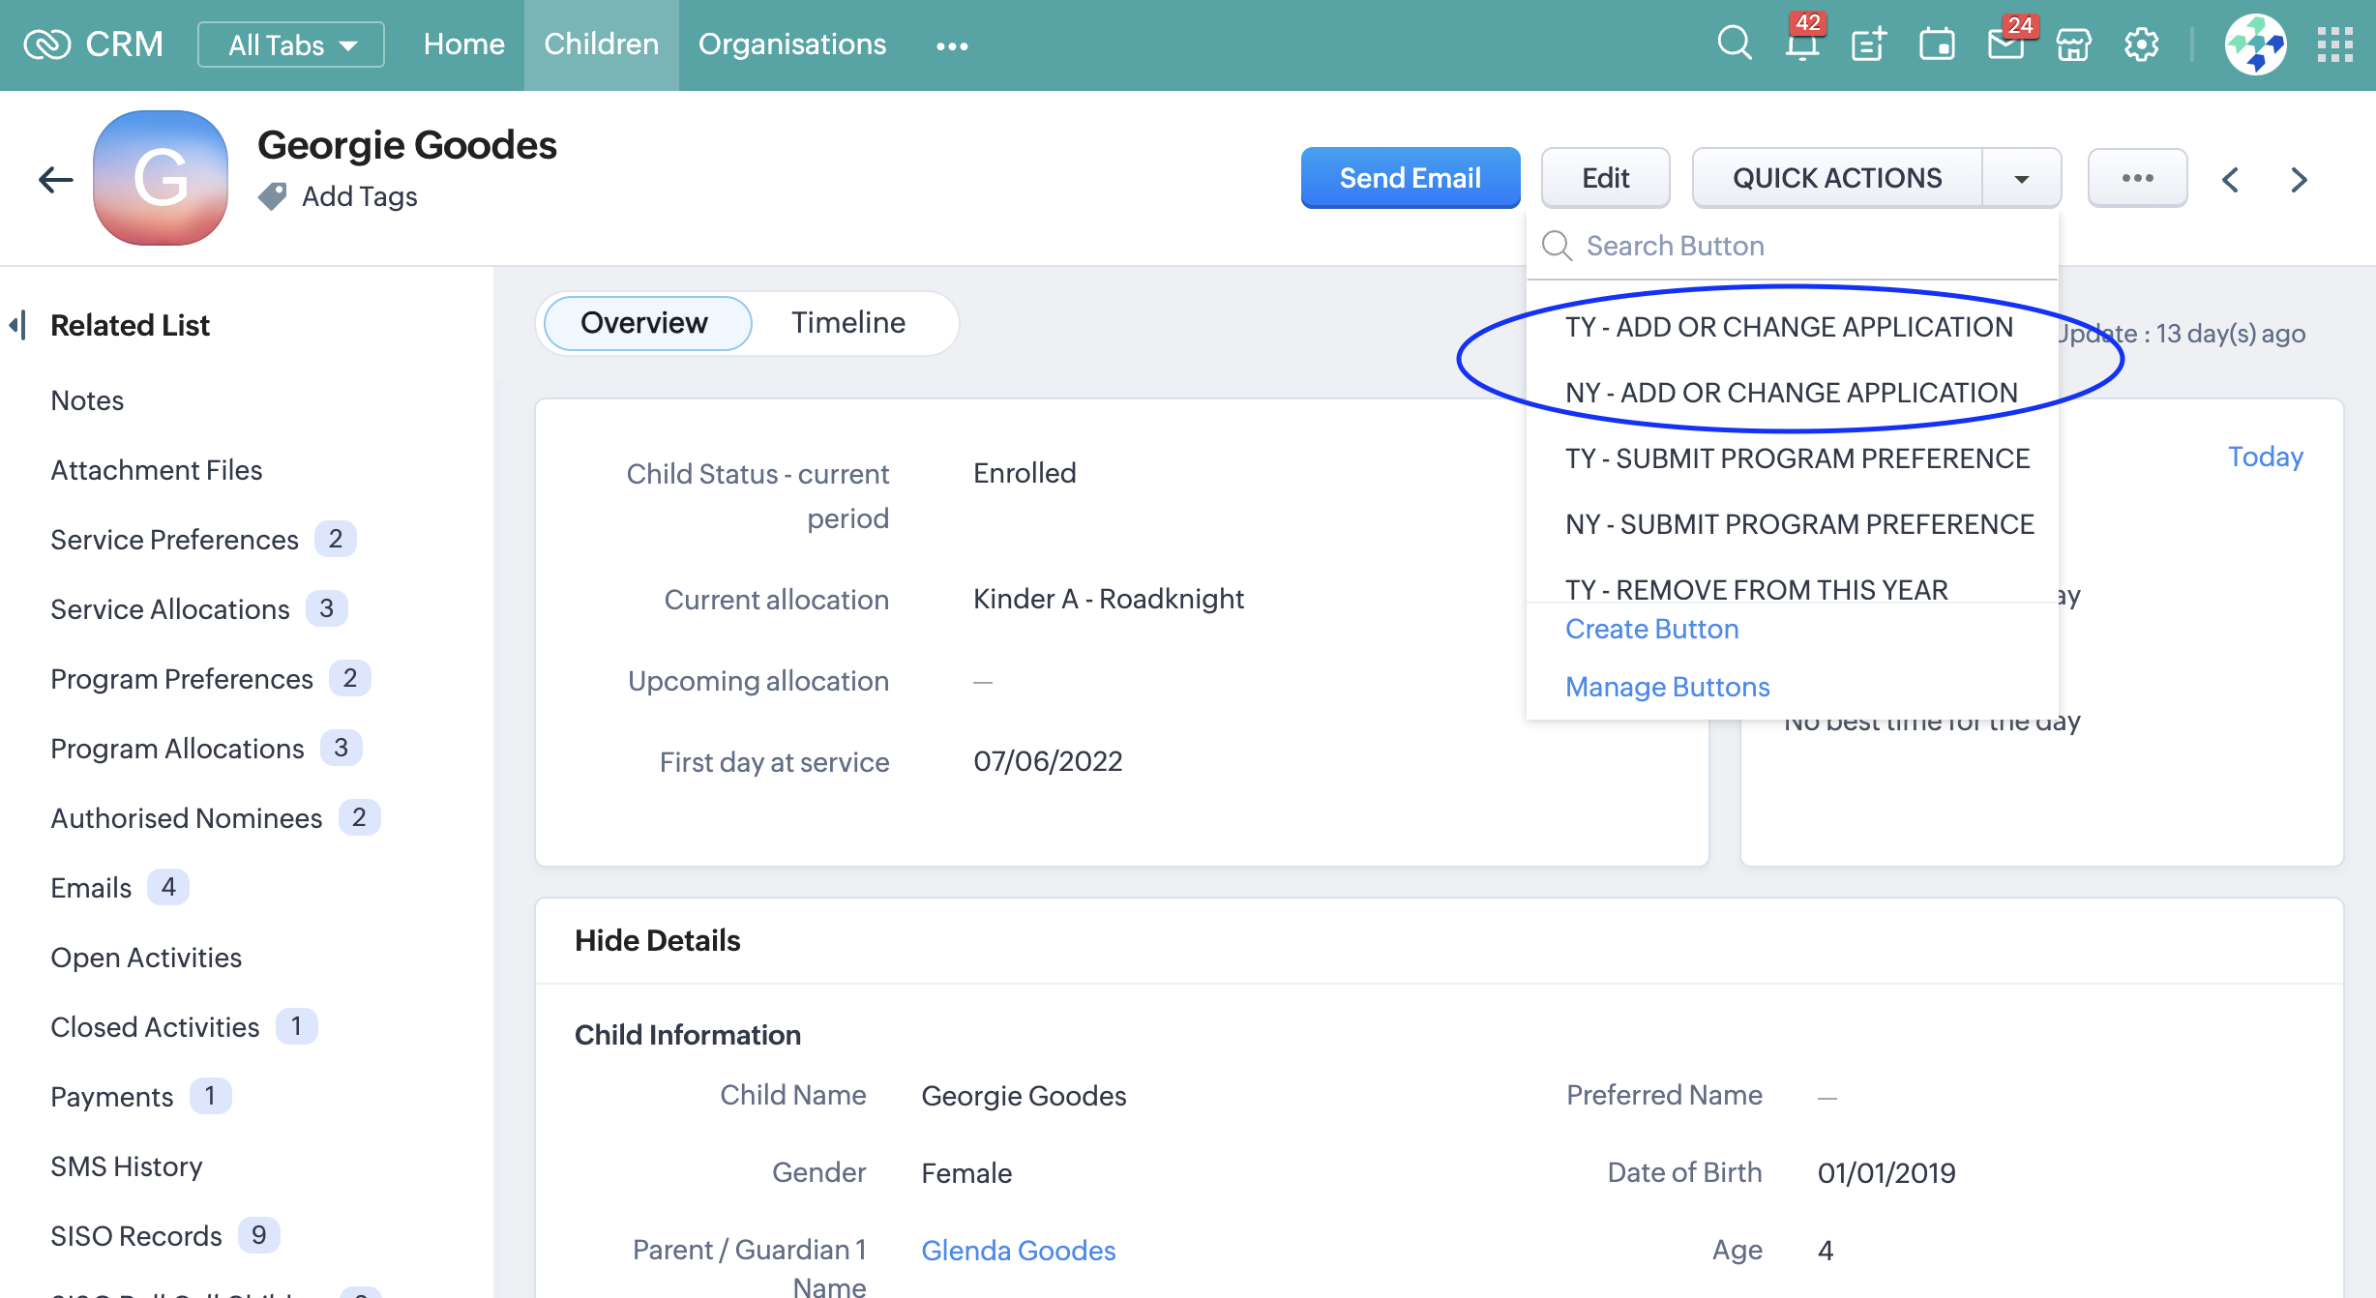Collapse the Related List sidebar

pyautogui.click(x=17, y=325)
